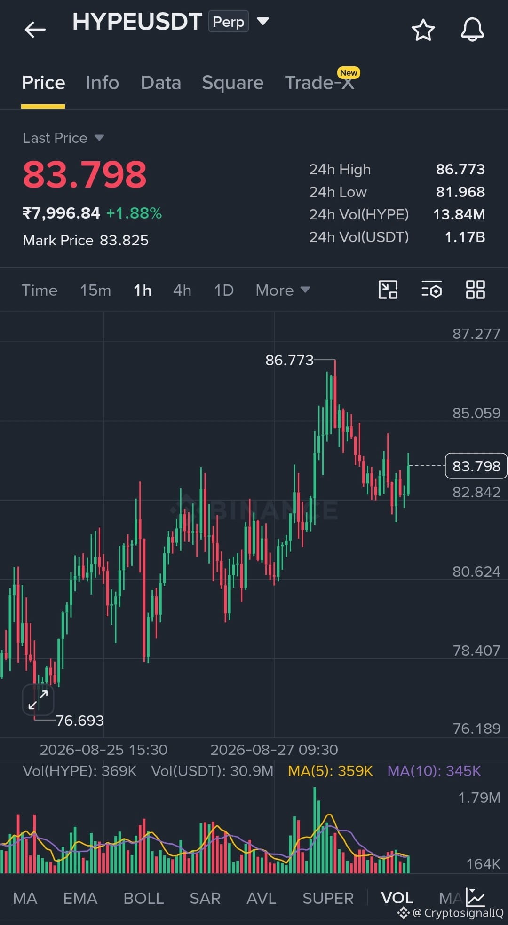The width and height of the screenshot is (508, 925).
Task: Select the 1D timeframe
Action: [x=224, y=290]
